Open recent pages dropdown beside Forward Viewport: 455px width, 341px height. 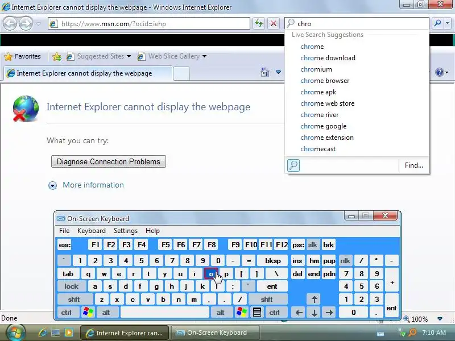coord(38,24)
